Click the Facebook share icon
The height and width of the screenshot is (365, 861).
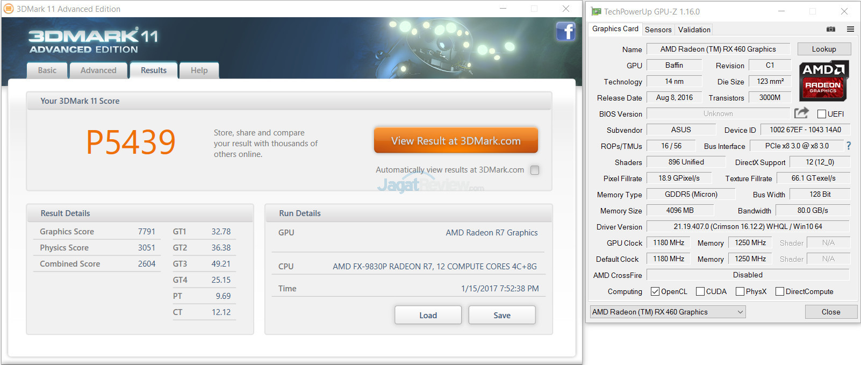565,32
